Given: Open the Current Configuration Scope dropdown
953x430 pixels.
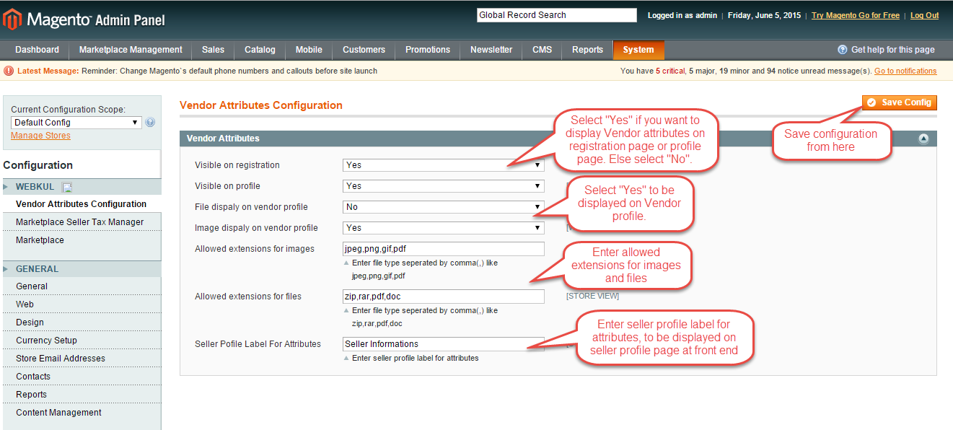Looking at the screenshot, I should (x=76, y=122).
